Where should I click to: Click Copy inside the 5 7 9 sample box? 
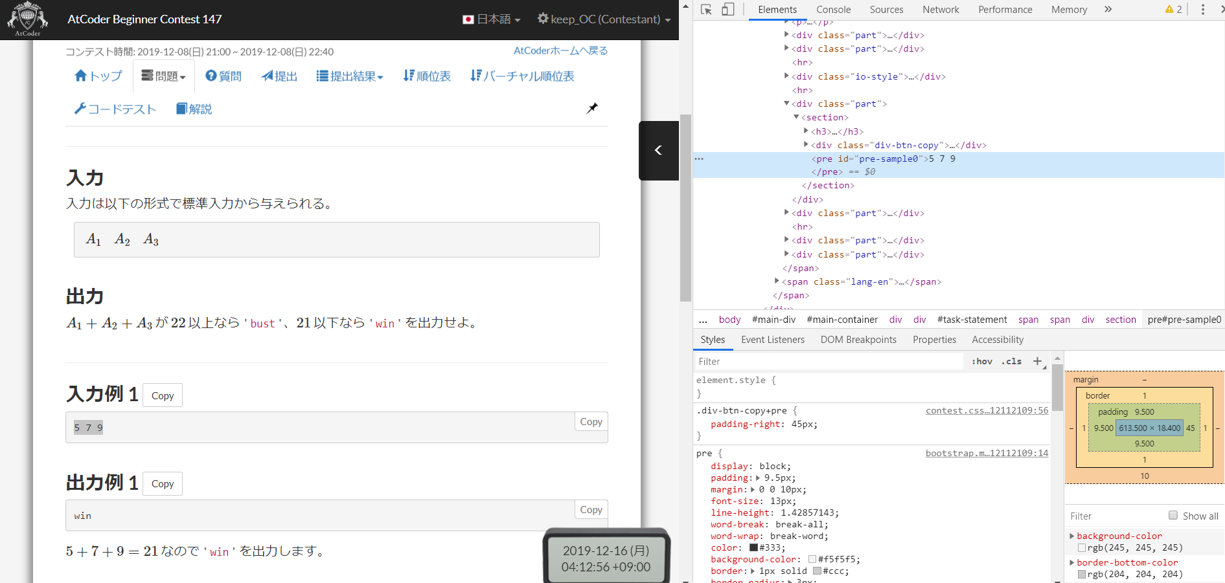(591, 421)
